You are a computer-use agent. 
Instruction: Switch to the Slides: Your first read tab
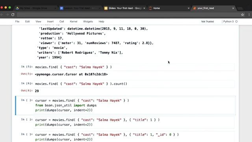[x=125, y=8]
